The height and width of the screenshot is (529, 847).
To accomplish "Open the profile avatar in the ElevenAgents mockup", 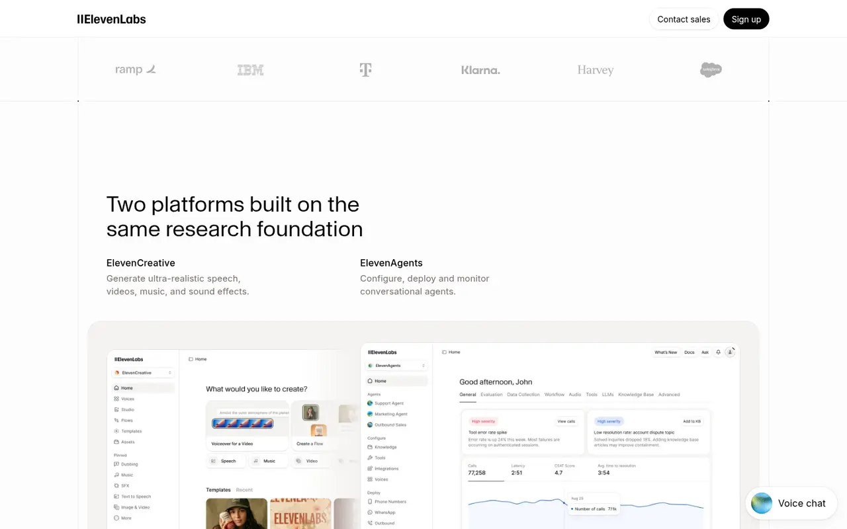I will coord(730,352).
